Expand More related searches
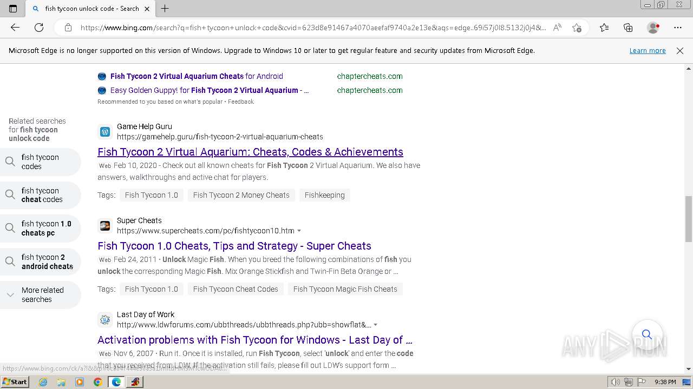Viewport: 693px width, 389px height. click(x=40, y=294)
